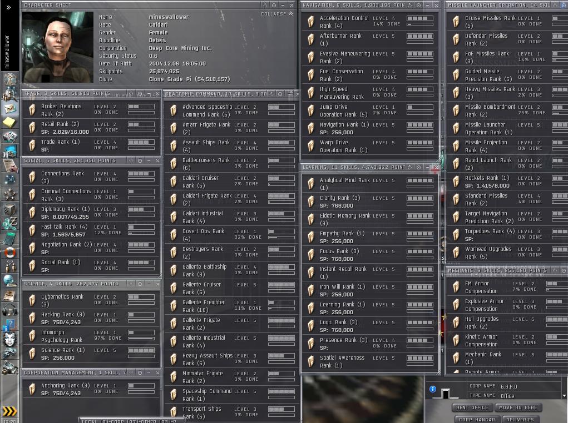Viewport: 568px width, 423px height.
Task: Open the Star Map sidebar icon
Action: click(10, 180)
